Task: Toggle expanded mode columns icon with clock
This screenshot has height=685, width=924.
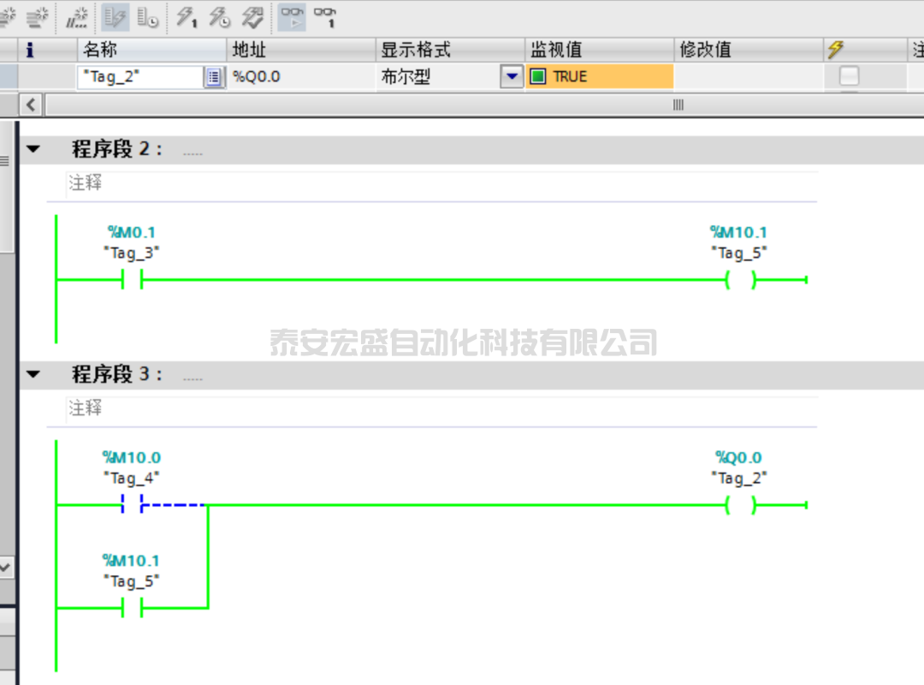Action: pyautogui.click(x=147, y=16)
